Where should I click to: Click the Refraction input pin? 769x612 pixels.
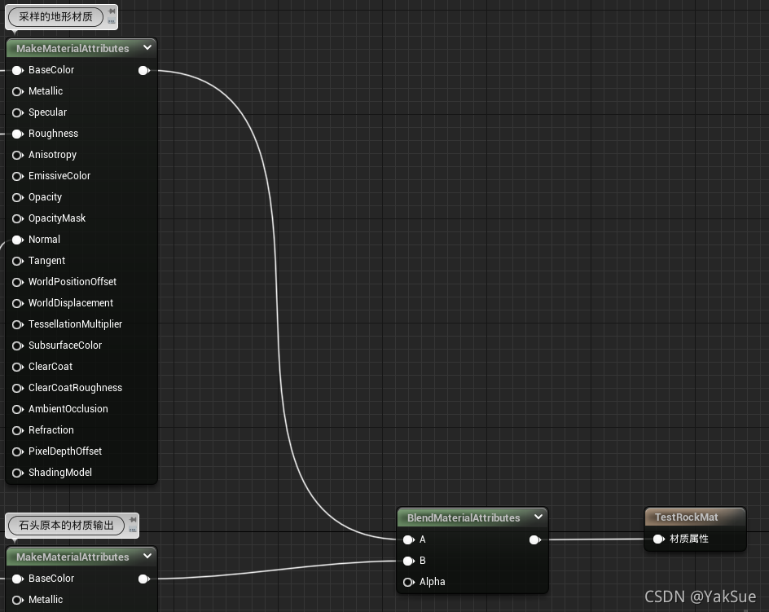(18, 430)
